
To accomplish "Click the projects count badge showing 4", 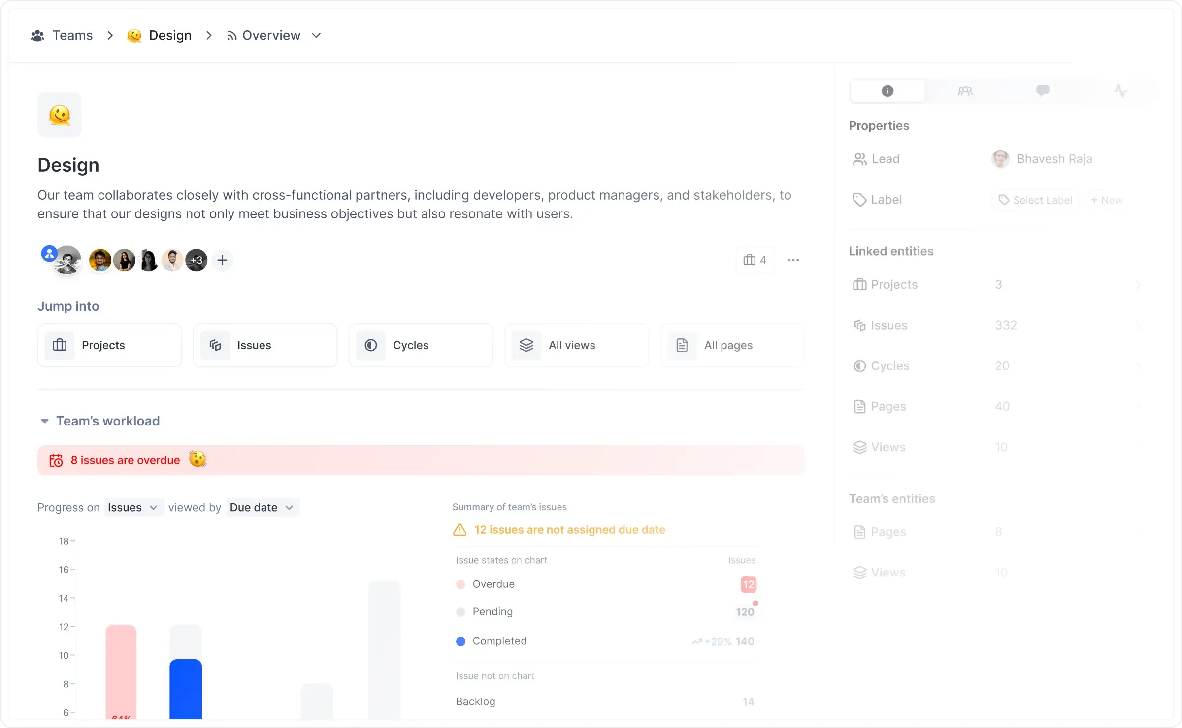I will (x=755, y=260).
